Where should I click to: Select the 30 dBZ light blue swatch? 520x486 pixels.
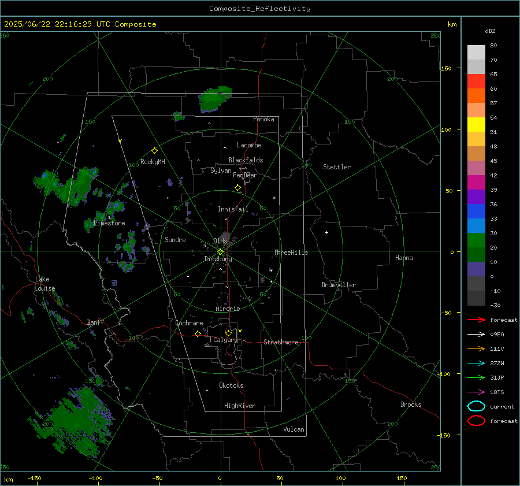[x=476, y=225]
